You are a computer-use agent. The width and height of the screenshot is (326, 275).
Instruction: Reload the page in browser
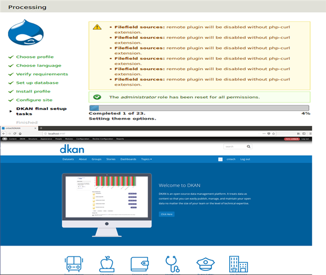point(15,133)
